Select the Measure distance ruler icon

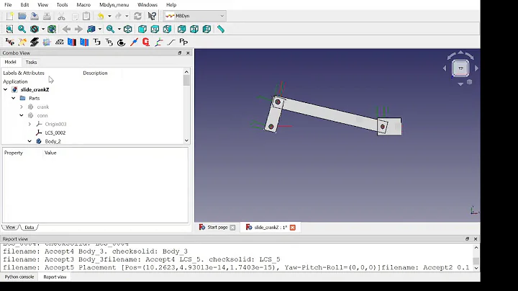click(x=221, y=29)
